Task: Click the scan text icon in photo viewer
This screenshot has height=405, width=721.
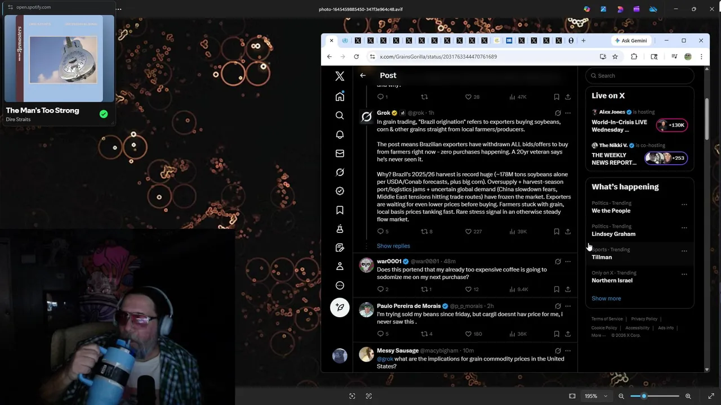Action: [369, 396]
